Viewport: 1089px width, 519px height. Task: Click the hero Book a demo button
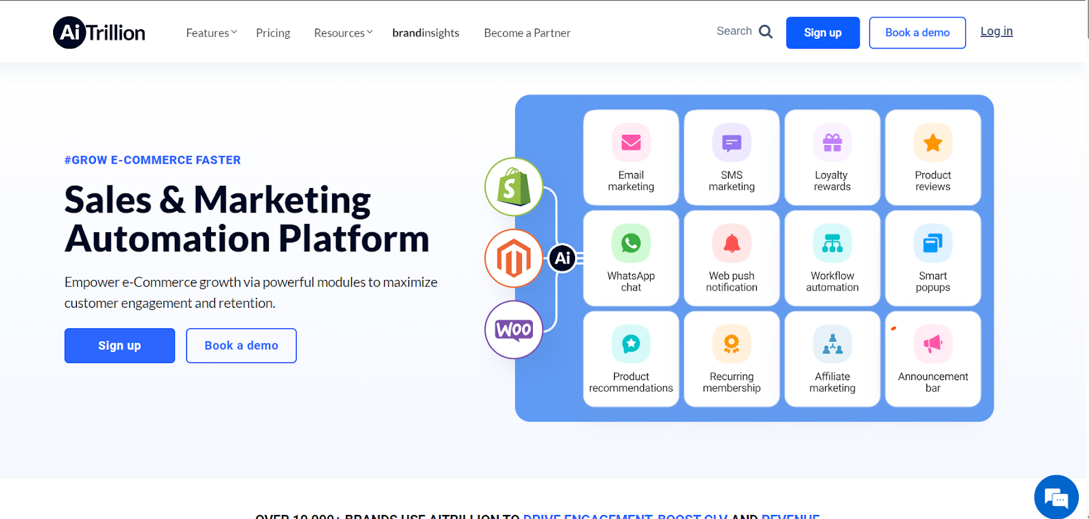[242, 345]
